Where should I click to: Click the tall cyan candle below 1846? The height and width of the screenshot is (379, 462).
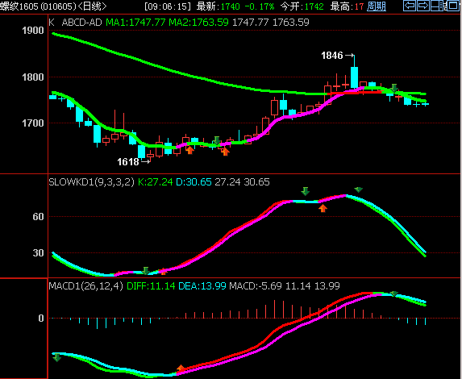pos(355,77)
